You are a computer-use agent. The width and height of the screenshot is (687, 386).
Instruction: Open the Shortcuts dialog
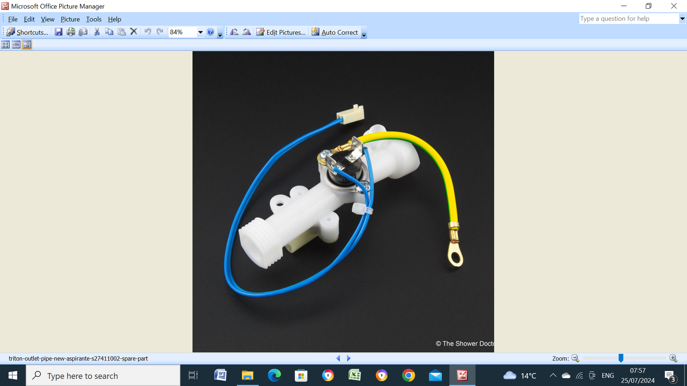(28, 32)
